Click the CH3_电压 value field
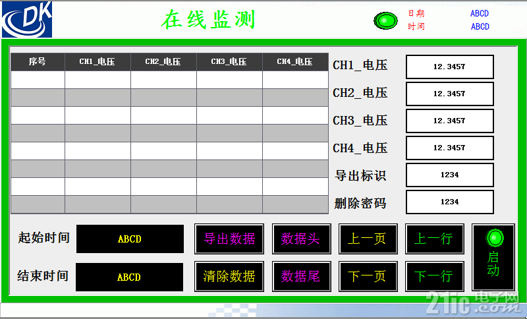Viewport: 527px width, 319px height. point(450,121)
